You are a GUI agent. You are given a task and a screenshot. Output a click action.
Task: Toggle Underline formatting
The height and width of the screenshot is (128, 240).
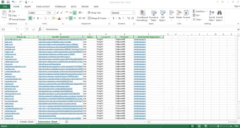(x=38, y=18)
